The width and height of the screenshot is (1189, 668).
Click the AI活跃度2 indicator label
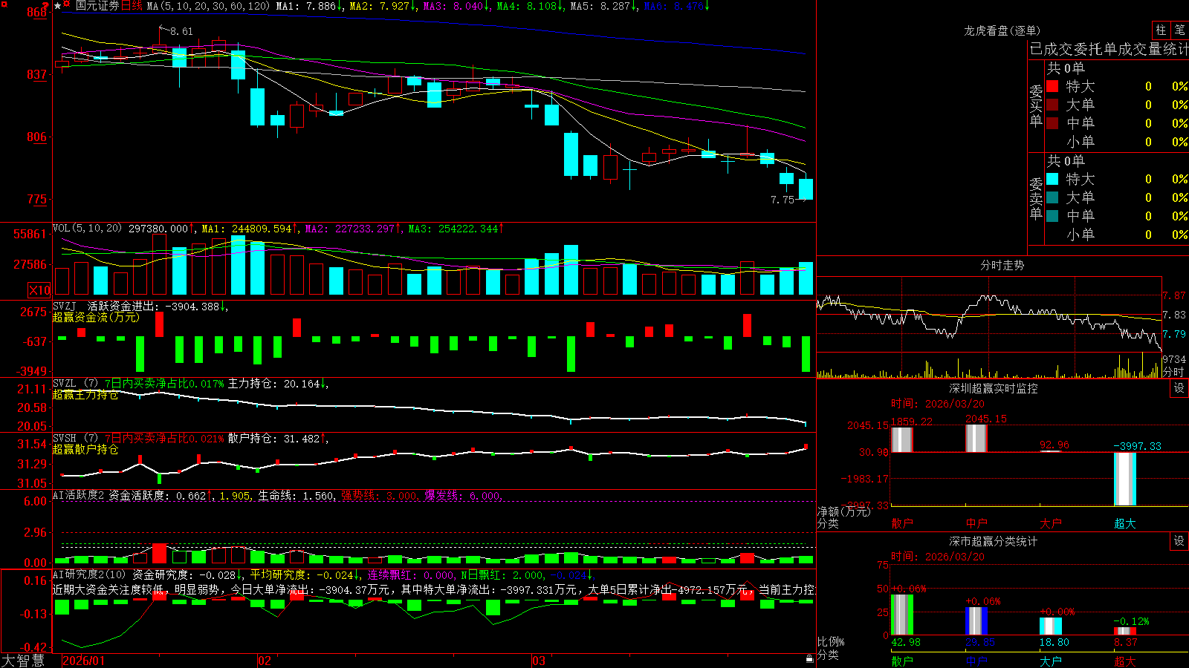(x=78, y=495)
